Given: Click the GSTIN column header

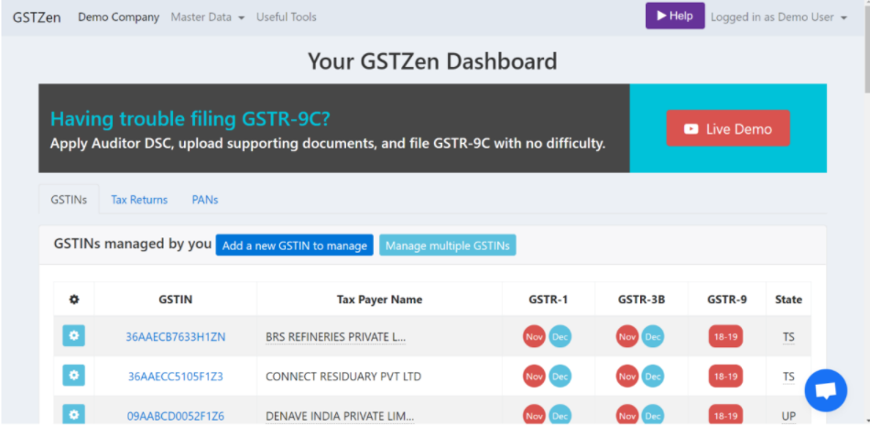Looking at the screenshot, I should coord(176,300).
